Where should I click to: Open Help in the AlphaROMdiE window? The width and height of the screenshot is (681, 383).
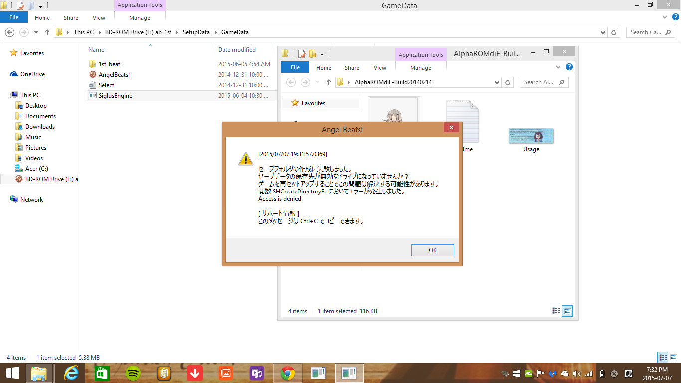569,67
